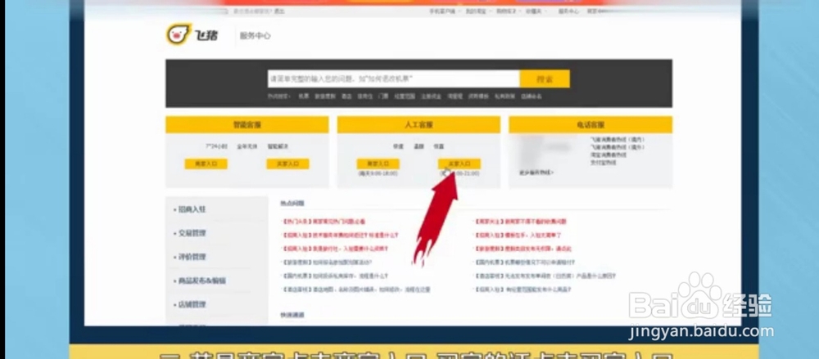Open the 【商家关注】 question in right column

coord(521,222)
